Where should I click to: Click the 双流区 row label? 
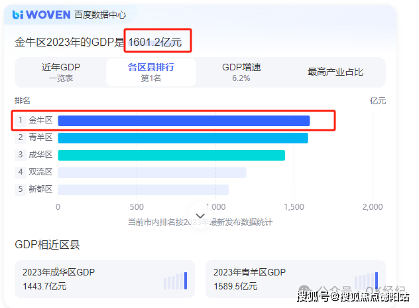40,172
